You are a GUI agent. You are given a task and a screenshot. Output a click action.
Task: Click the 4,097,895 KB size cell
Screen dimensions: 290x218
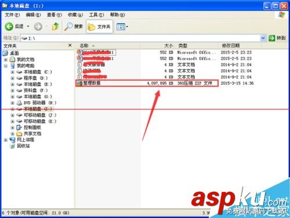tap(160, 83)
